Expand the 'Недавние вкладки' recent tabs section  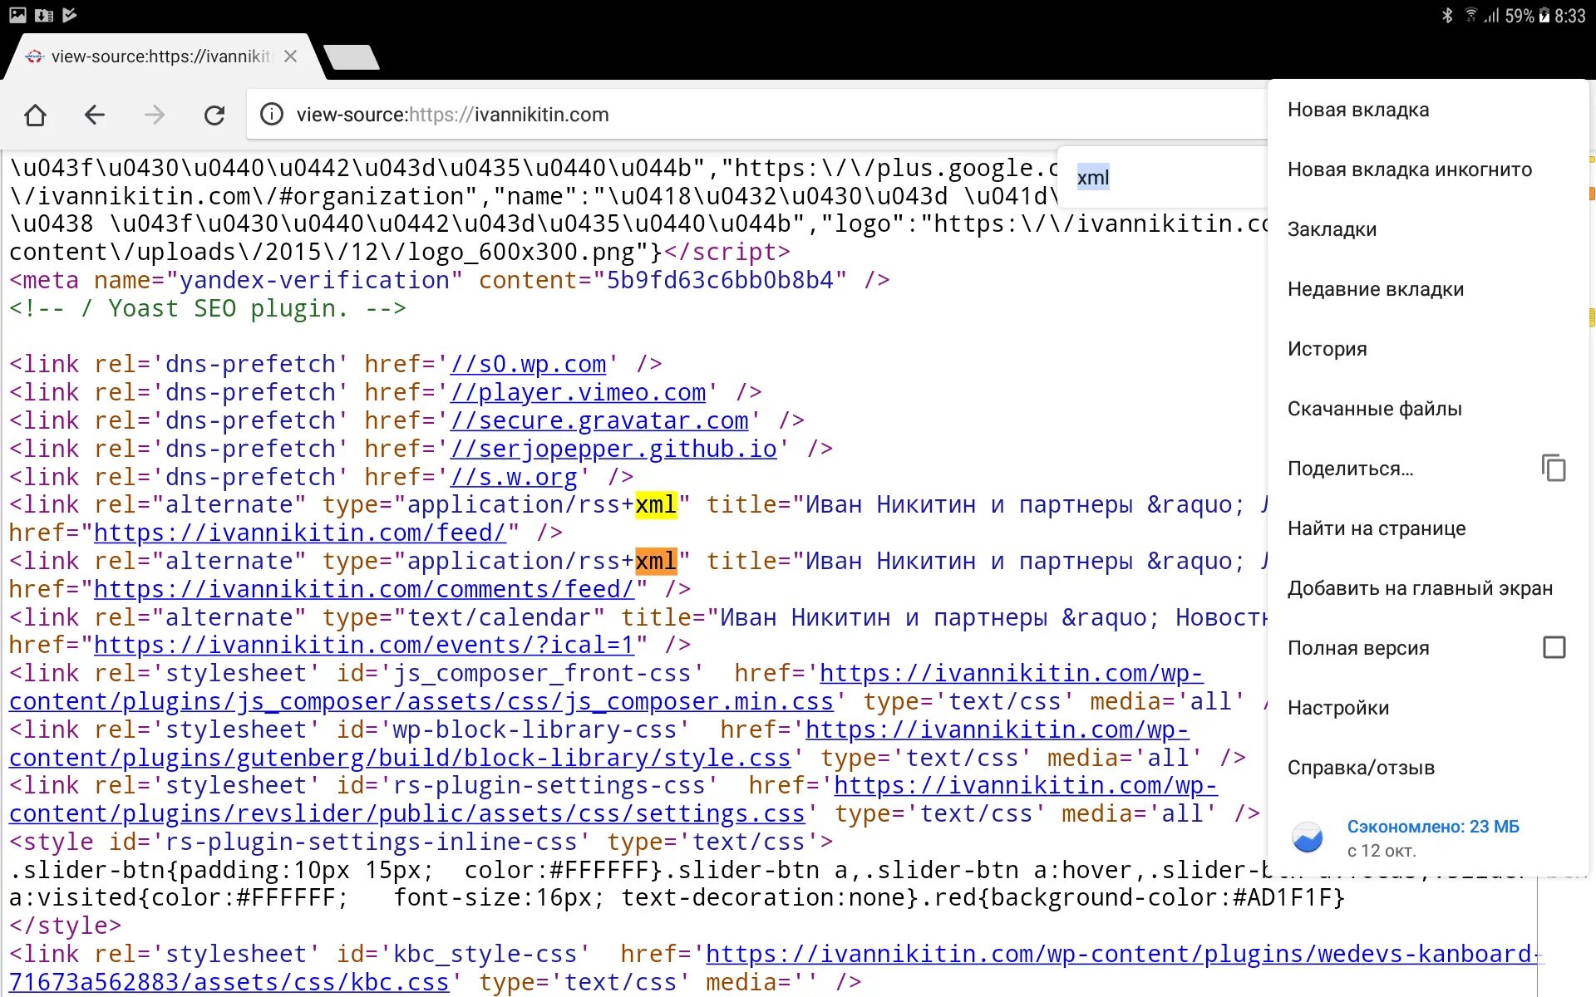point(1374,288)
